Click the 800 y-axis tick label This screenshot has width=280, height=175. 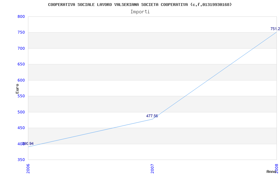(21, 16)
